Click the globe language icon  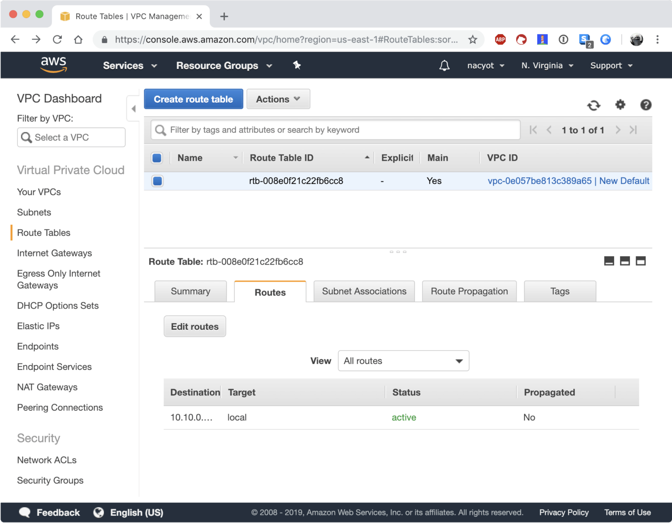[99, 513]
